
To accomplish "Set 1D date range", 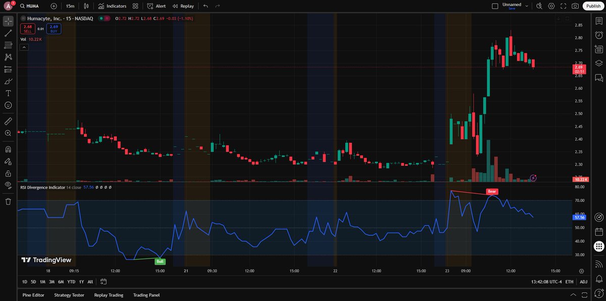I will pyautogui.click(x=25, y=282).
